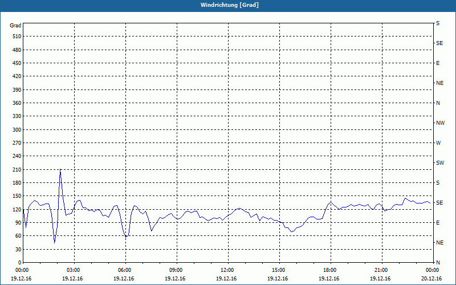Click the '360' degree axis label
Viewport: 456px width, 285px height.
coord(17,103)
